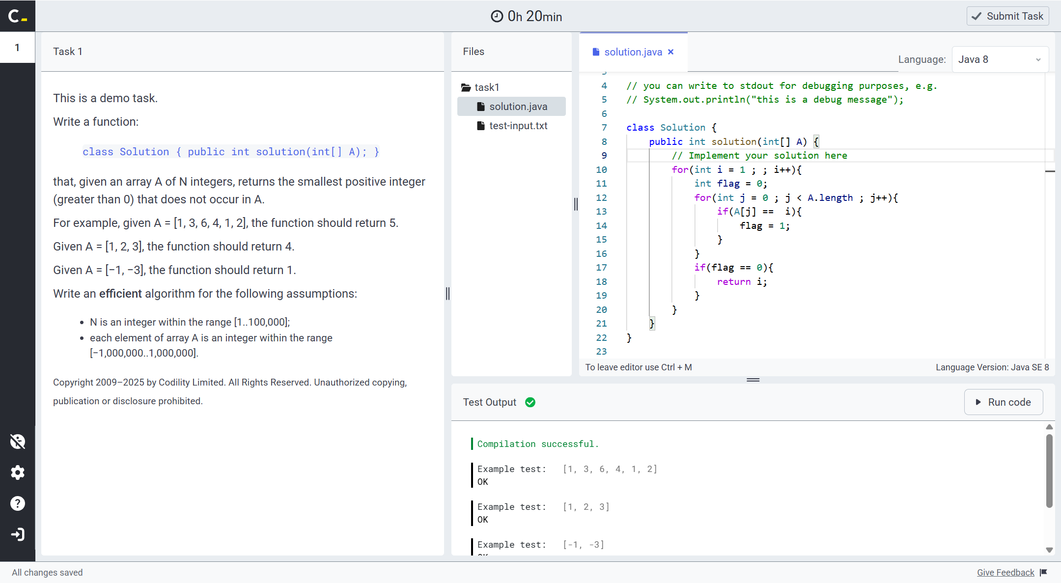
Task: Click line 18 'return i;' in editor
Action: click(742, 282)
